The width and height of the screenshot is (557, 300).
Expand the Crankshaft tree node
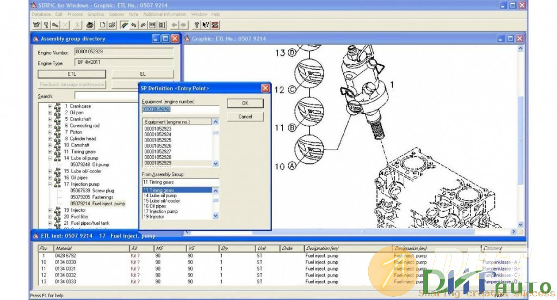coord(49,119)
